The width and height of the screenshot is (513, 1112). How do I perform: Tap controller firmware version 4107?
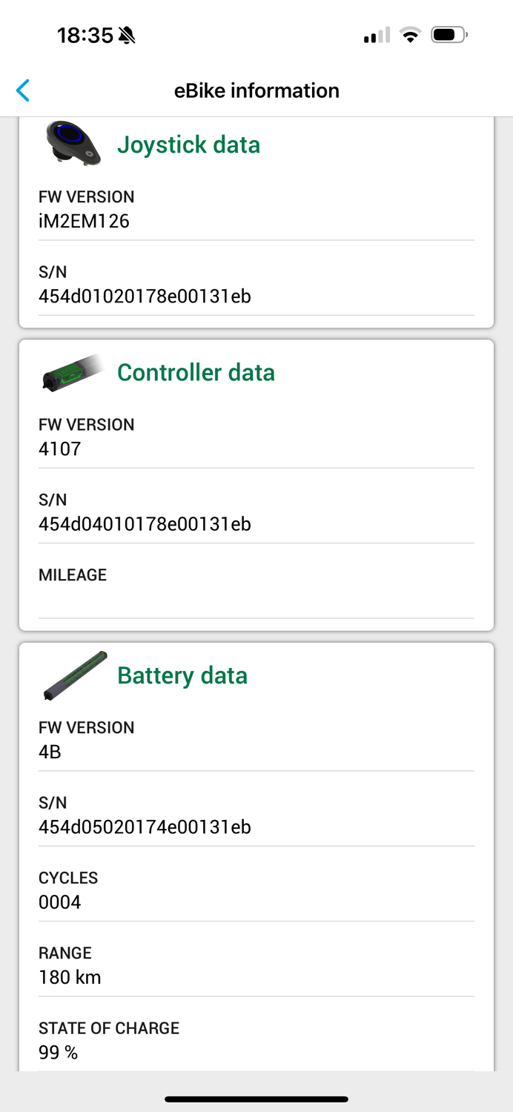pyautogui.click(x=59, y=449)
